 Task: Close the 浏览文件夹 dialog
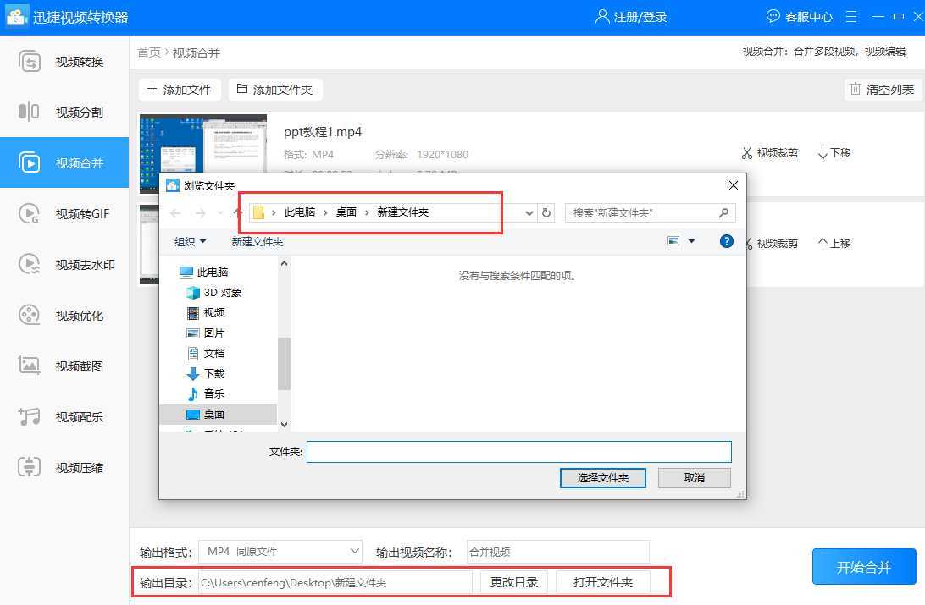734,185
